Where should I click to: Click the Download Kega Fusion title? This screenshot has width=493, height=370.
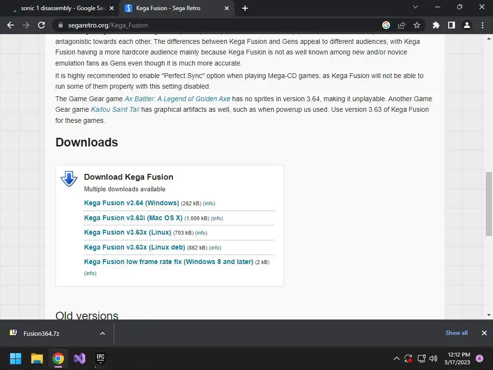(x=129, y=177)
